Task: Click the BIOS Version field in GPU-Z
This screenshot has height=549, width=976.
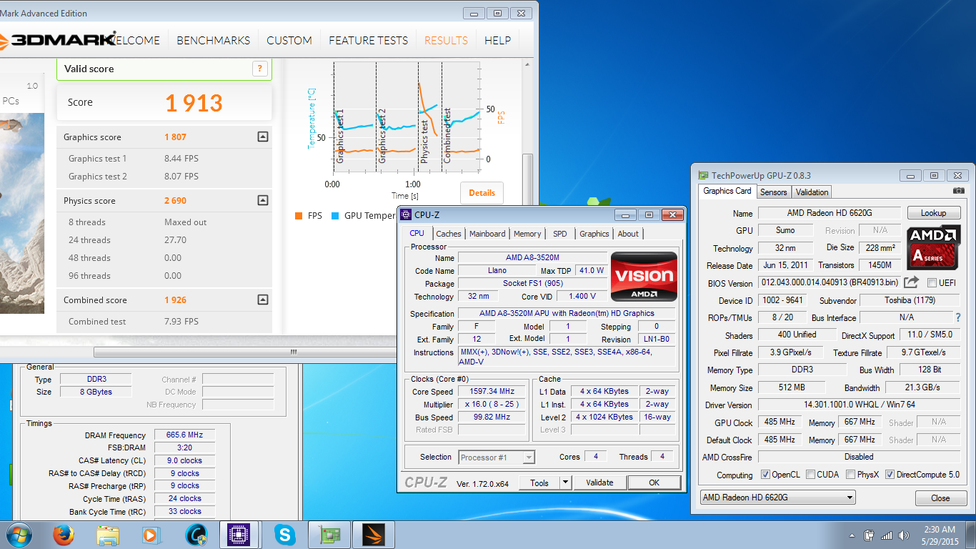Action: 829,283
